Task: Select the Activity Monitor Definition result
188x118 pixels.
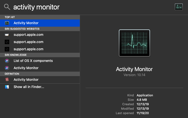Action: [40, 80]
